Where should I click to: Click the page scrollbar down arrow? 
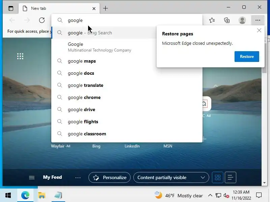(x=264, y=183)
